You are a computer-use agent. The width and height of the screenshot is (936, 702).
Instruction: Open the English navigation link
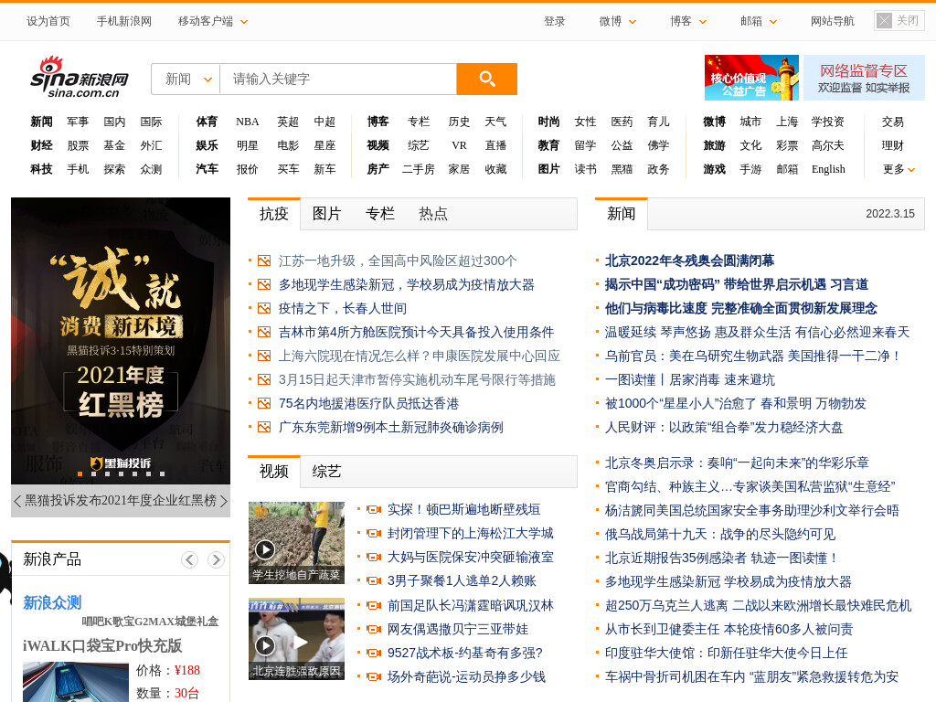828,169
